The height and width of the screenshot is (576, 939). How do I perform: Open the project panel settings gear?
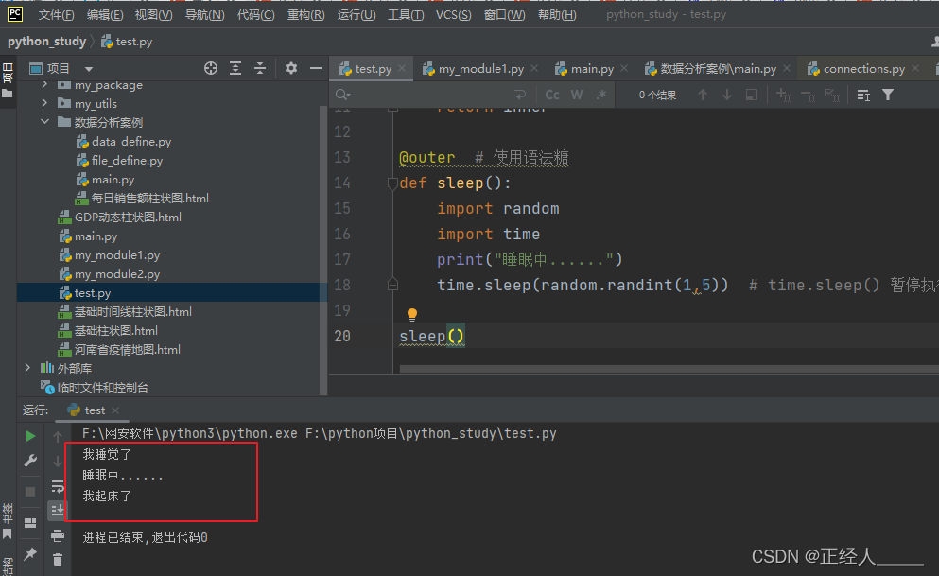290,67
